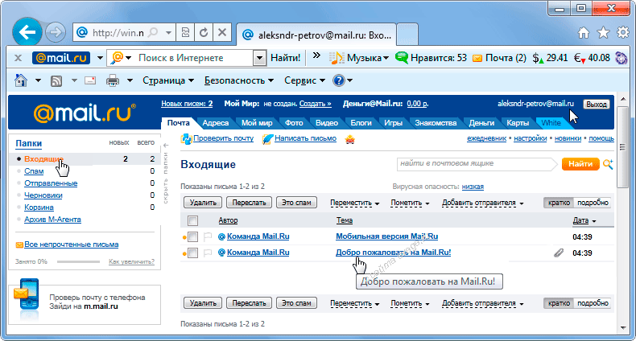636x341 pixels.
Task: Close the Mail.ru toolbar with its X
Action: [x=18, y=58]
